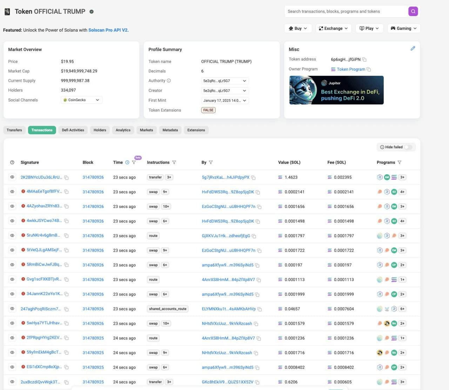Click the edit pencil icon in Misc
The image size is (449, 390).
point(413,48)
